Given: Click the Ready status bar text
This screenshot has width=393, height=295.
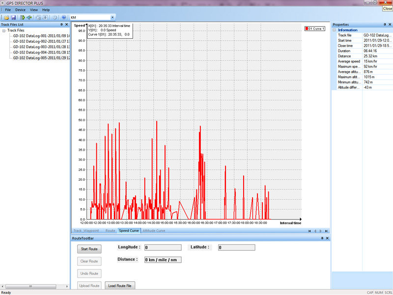Looking at the screenshot, I should pyautogui.click(x=6, y=293).
